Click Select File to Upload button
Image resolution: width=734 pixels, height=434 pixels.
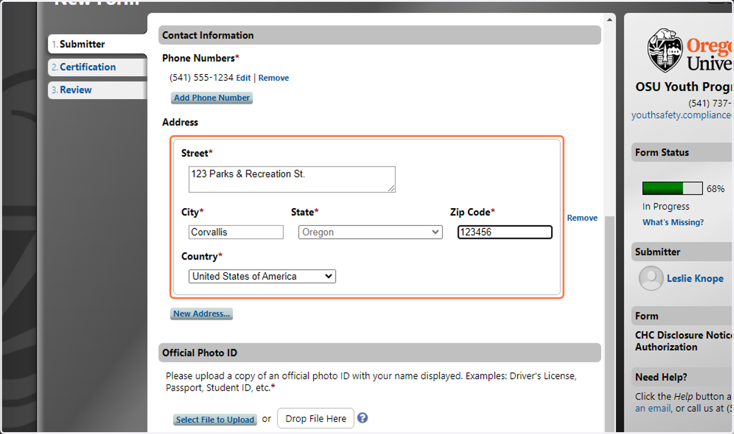tap(215, 419)
